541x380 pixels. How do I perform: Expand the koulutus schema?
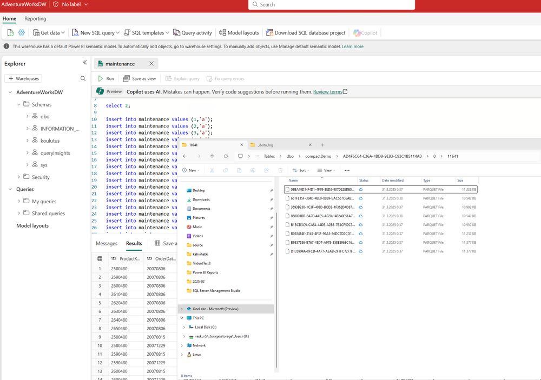[27, 141]
